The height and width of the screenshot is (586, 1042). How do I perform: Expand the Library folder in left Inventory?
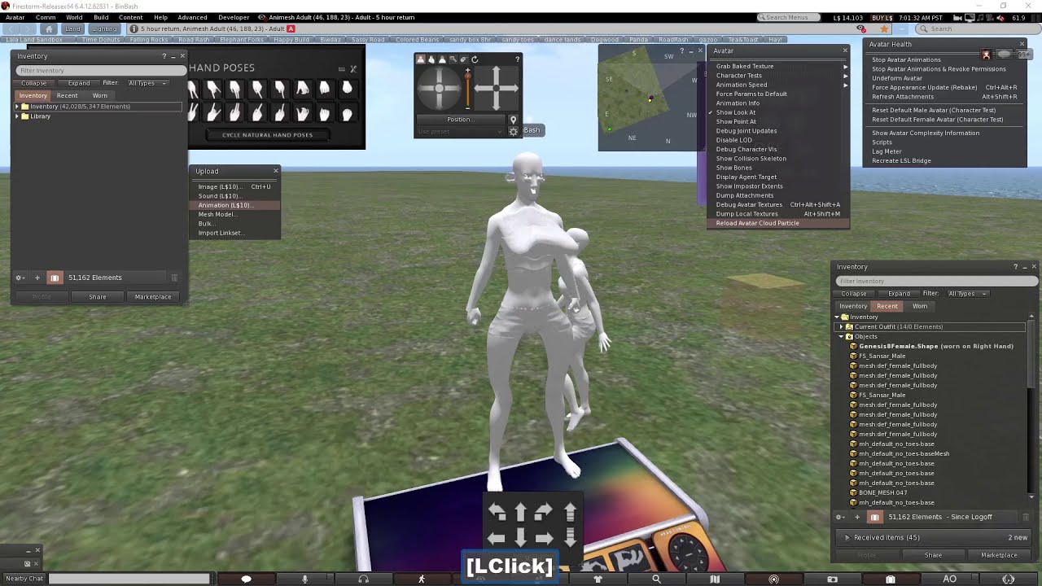[x=17, y=116]
